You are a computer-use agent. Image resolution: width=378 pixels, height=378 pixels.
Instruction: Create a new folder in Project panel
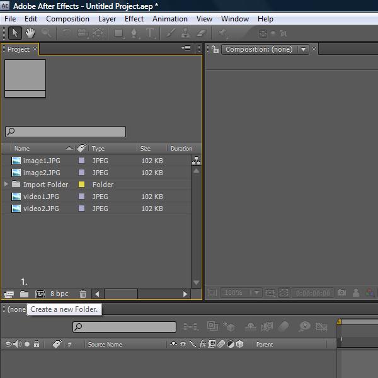24,294
